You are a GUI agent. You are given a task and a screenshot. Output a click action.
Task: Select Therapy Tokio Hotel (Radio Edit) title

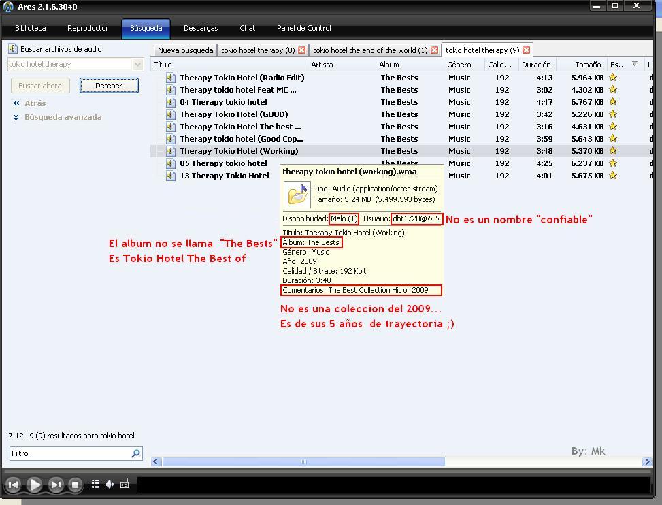[242, 78]
